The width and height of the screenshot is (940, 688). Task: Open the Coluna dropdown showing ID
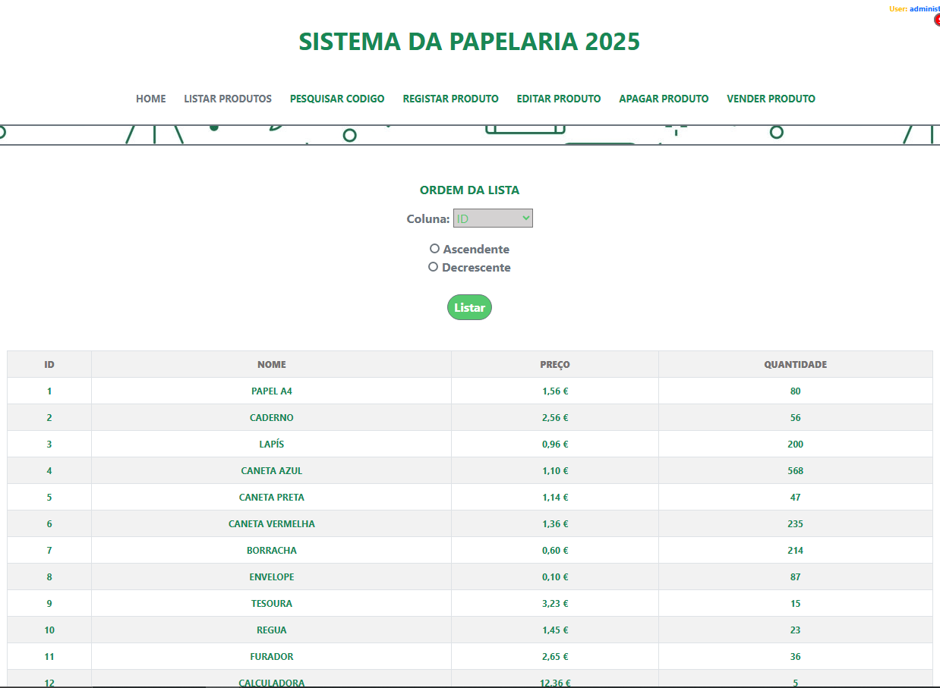click(493, 218)
